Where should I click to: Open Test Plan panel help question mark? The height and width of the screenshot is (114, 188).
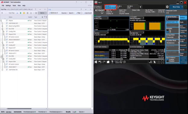[x=36, y=9]
